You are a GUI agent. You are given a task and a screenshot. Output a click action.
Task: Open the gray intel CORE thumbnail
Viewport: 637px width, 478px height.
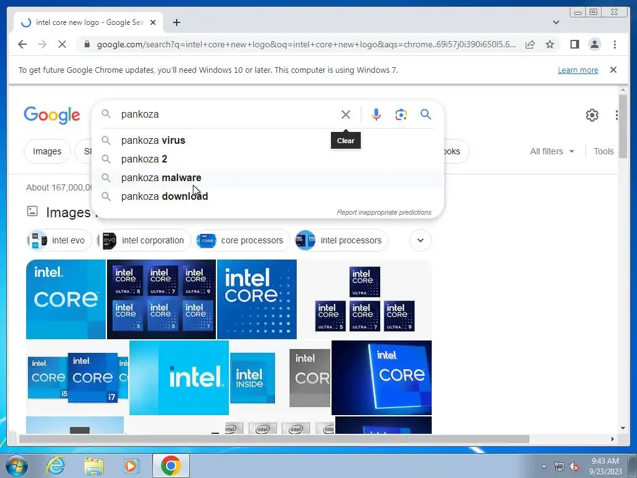(x=310, y=378)
